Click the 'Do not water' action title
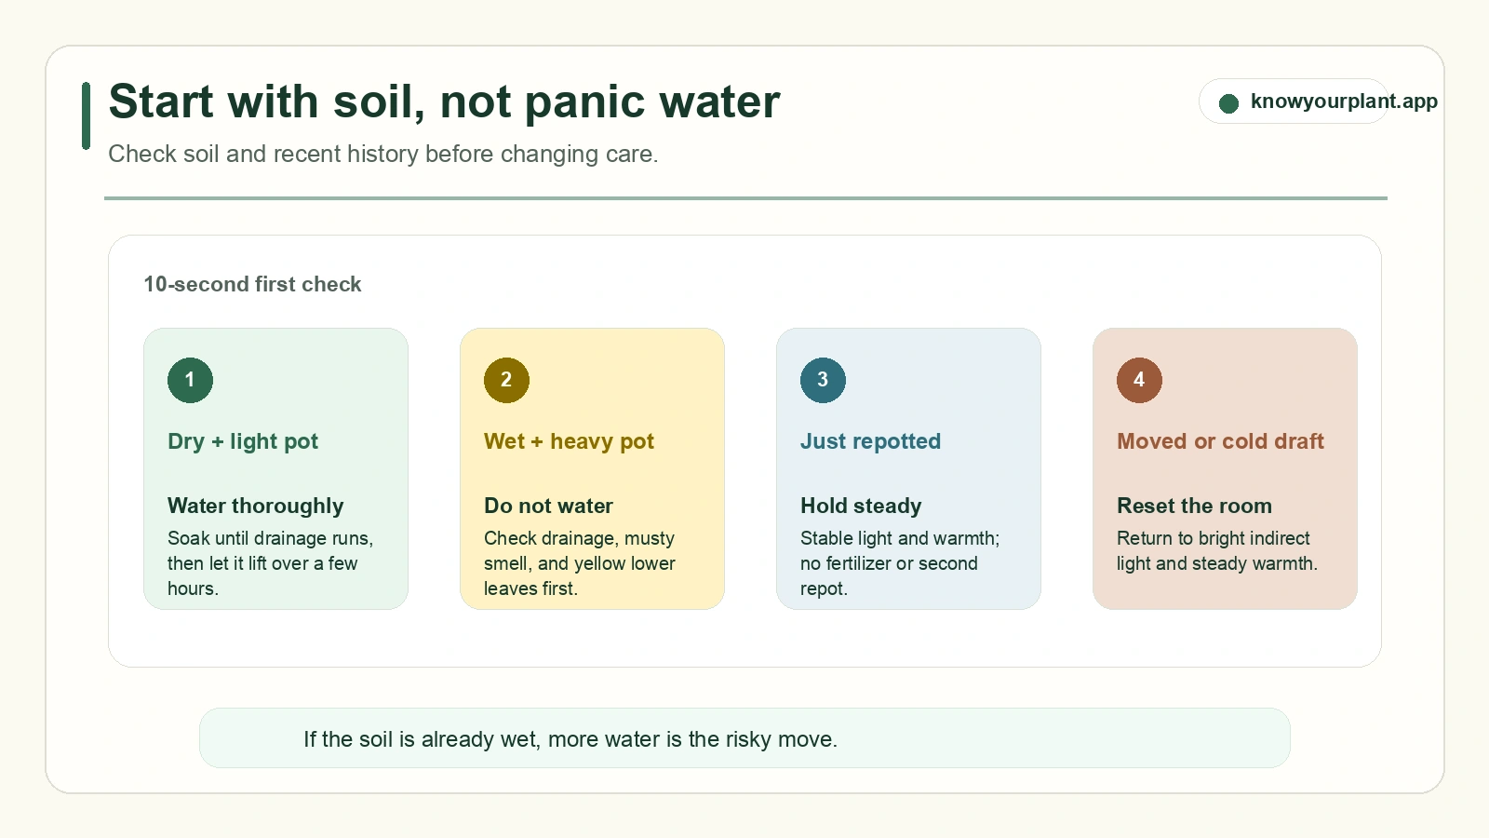 point(548,506)
